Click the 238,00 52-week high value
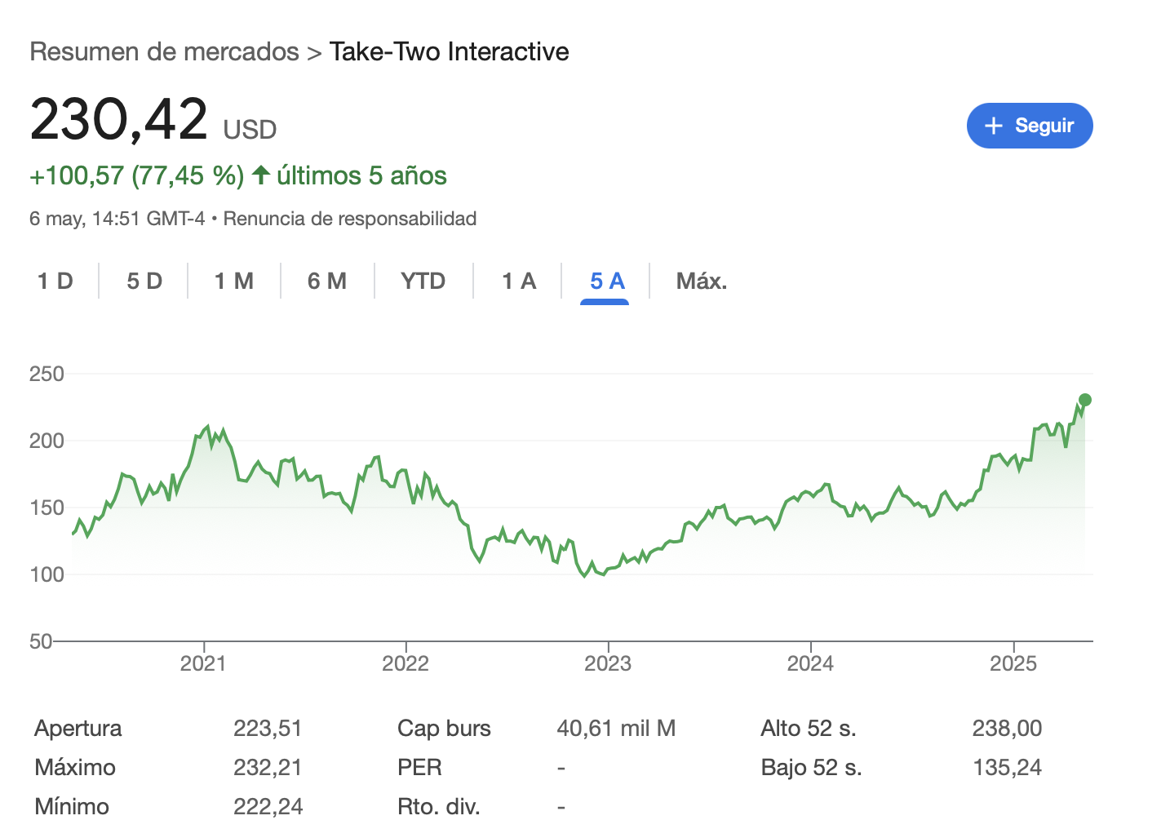Image resolution: width=1170 pixels, height=829 pixels. coord(1007,729)
